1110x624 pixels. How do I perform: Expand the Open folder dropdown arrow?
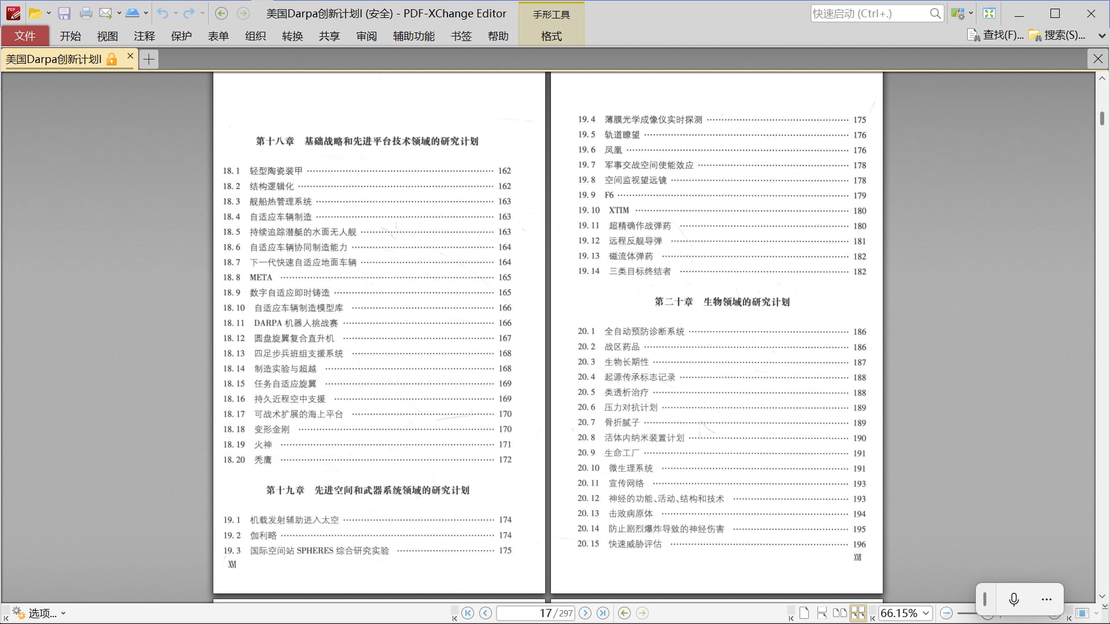tap(49, 13)
